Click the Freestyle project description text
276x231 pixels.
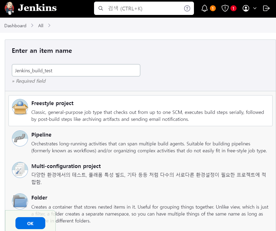click(x=148, y=116)
